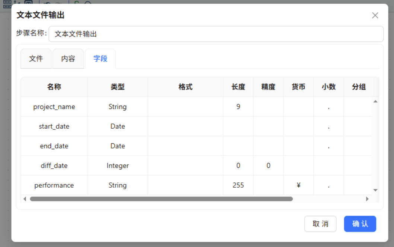Click the Integer type of diff_date

(118, 165)
